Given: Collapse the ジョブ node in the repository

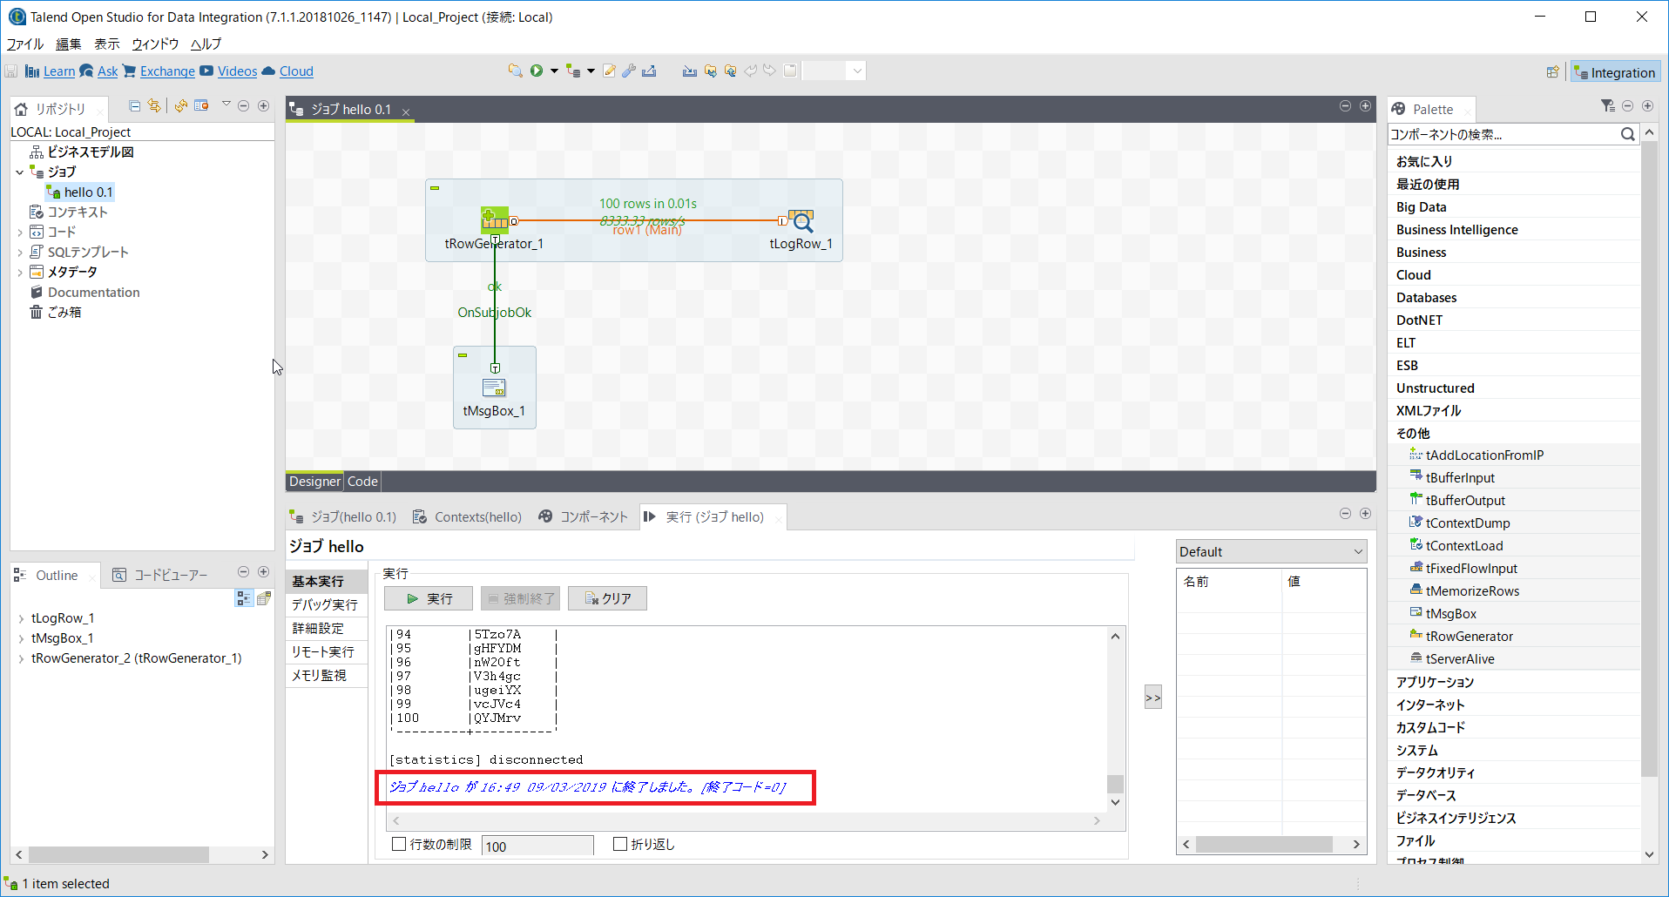Looking at the screenshot, I should [x=20, y=172].
